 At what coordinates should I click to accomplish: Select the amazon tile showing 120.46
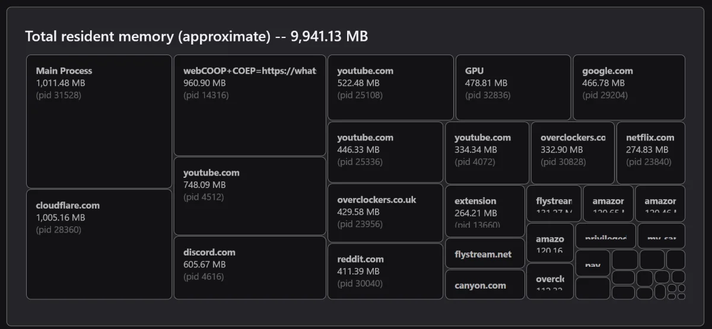coord(660,203)
